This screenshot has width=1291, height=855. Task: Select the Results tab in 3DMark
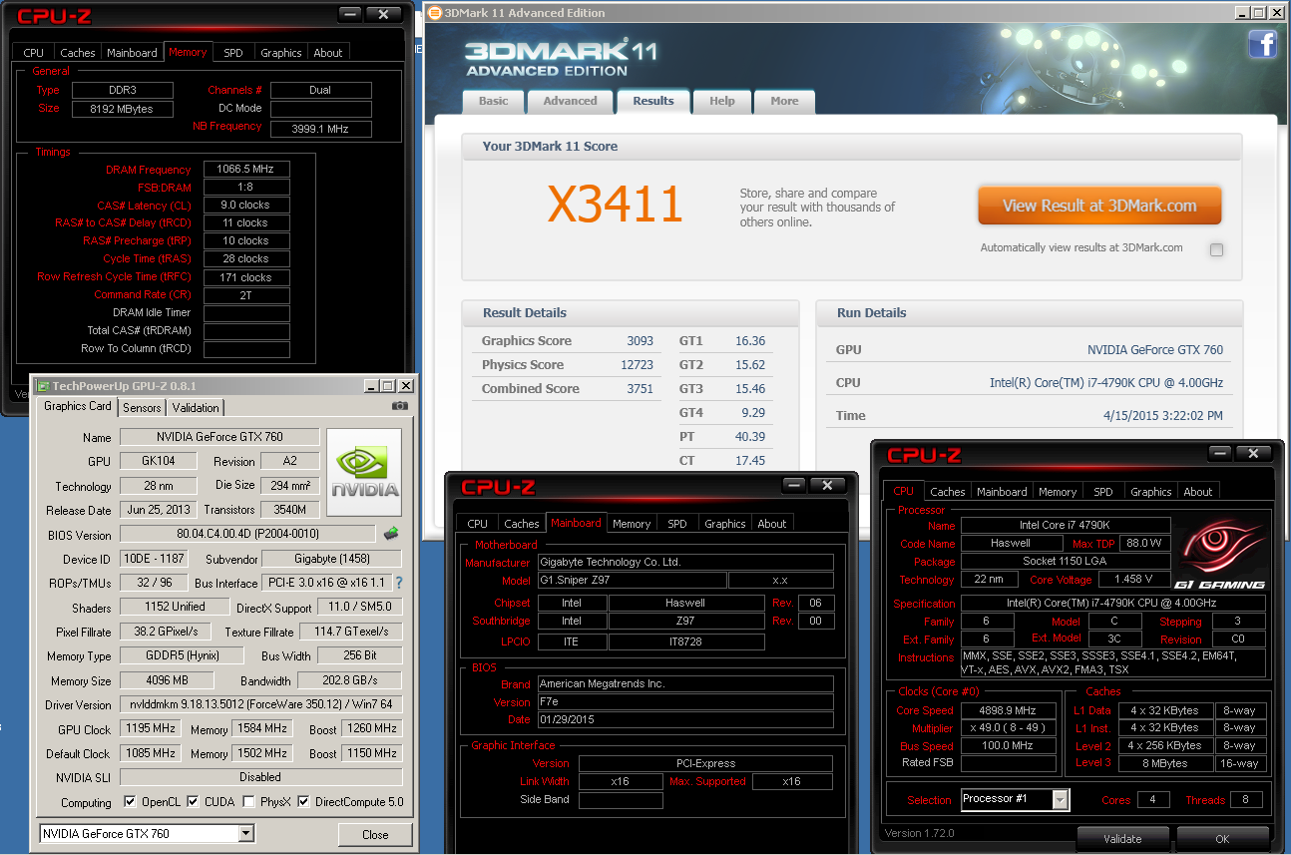[x=653, y=101]
